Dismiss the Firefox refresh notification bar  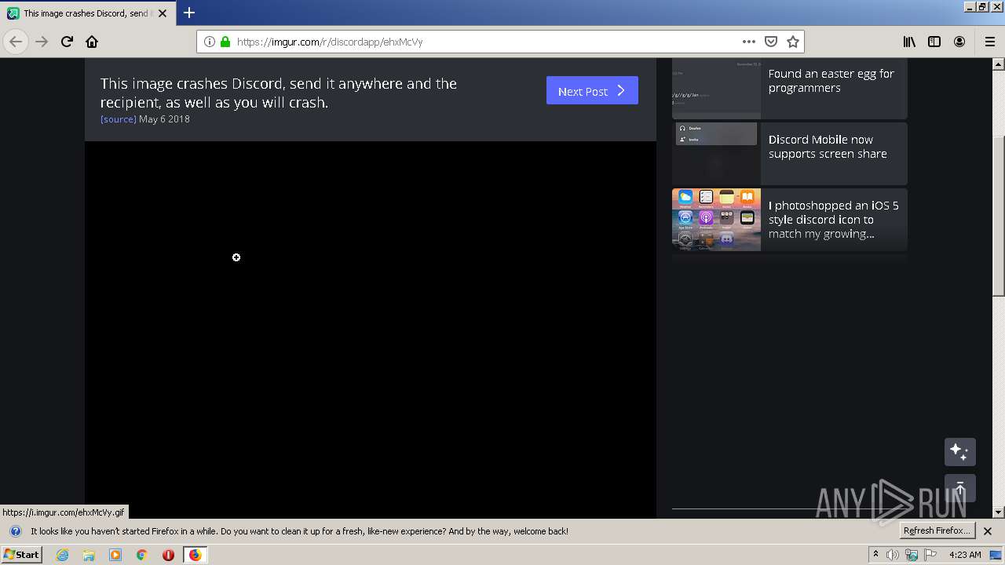click(x=988, y=531)
